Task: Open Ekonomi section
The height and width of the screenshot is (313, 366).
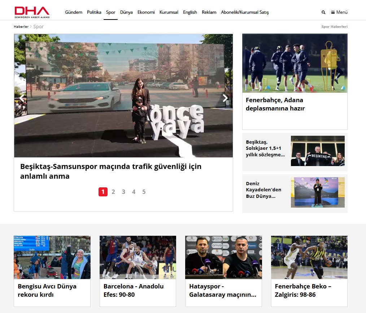Action: pyautogui.click(x=146, y=12)
